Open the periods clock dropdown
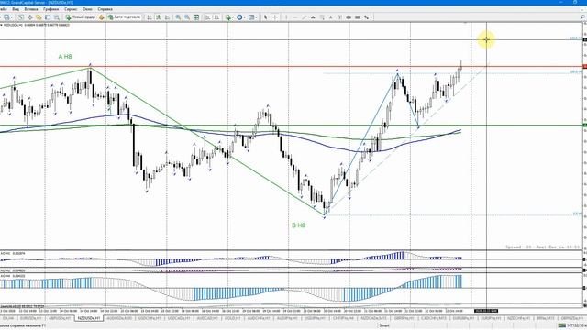Viewport: 587px width, 330px height. [x=240, y=17]
